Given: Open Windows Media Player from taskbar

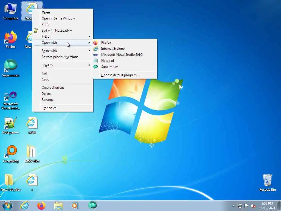Looking at the screenshot, I should [75, 206].
